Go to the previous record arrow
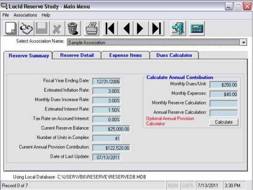253x190 pixels. click(x=126, y=29)
